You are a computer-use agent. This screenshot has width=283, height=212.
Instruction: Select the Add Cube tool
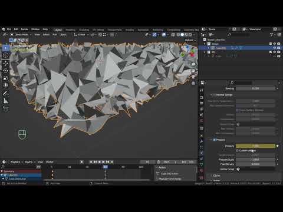point(6,109)
